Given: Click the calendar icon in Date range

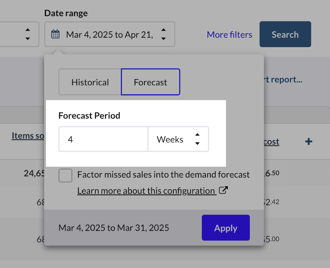Looking at the screenshot, I should 56,35.
